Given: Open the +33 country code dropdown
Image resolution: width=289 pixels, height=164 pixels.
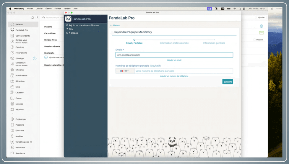Looking at the screenshot, I should 125,71.
